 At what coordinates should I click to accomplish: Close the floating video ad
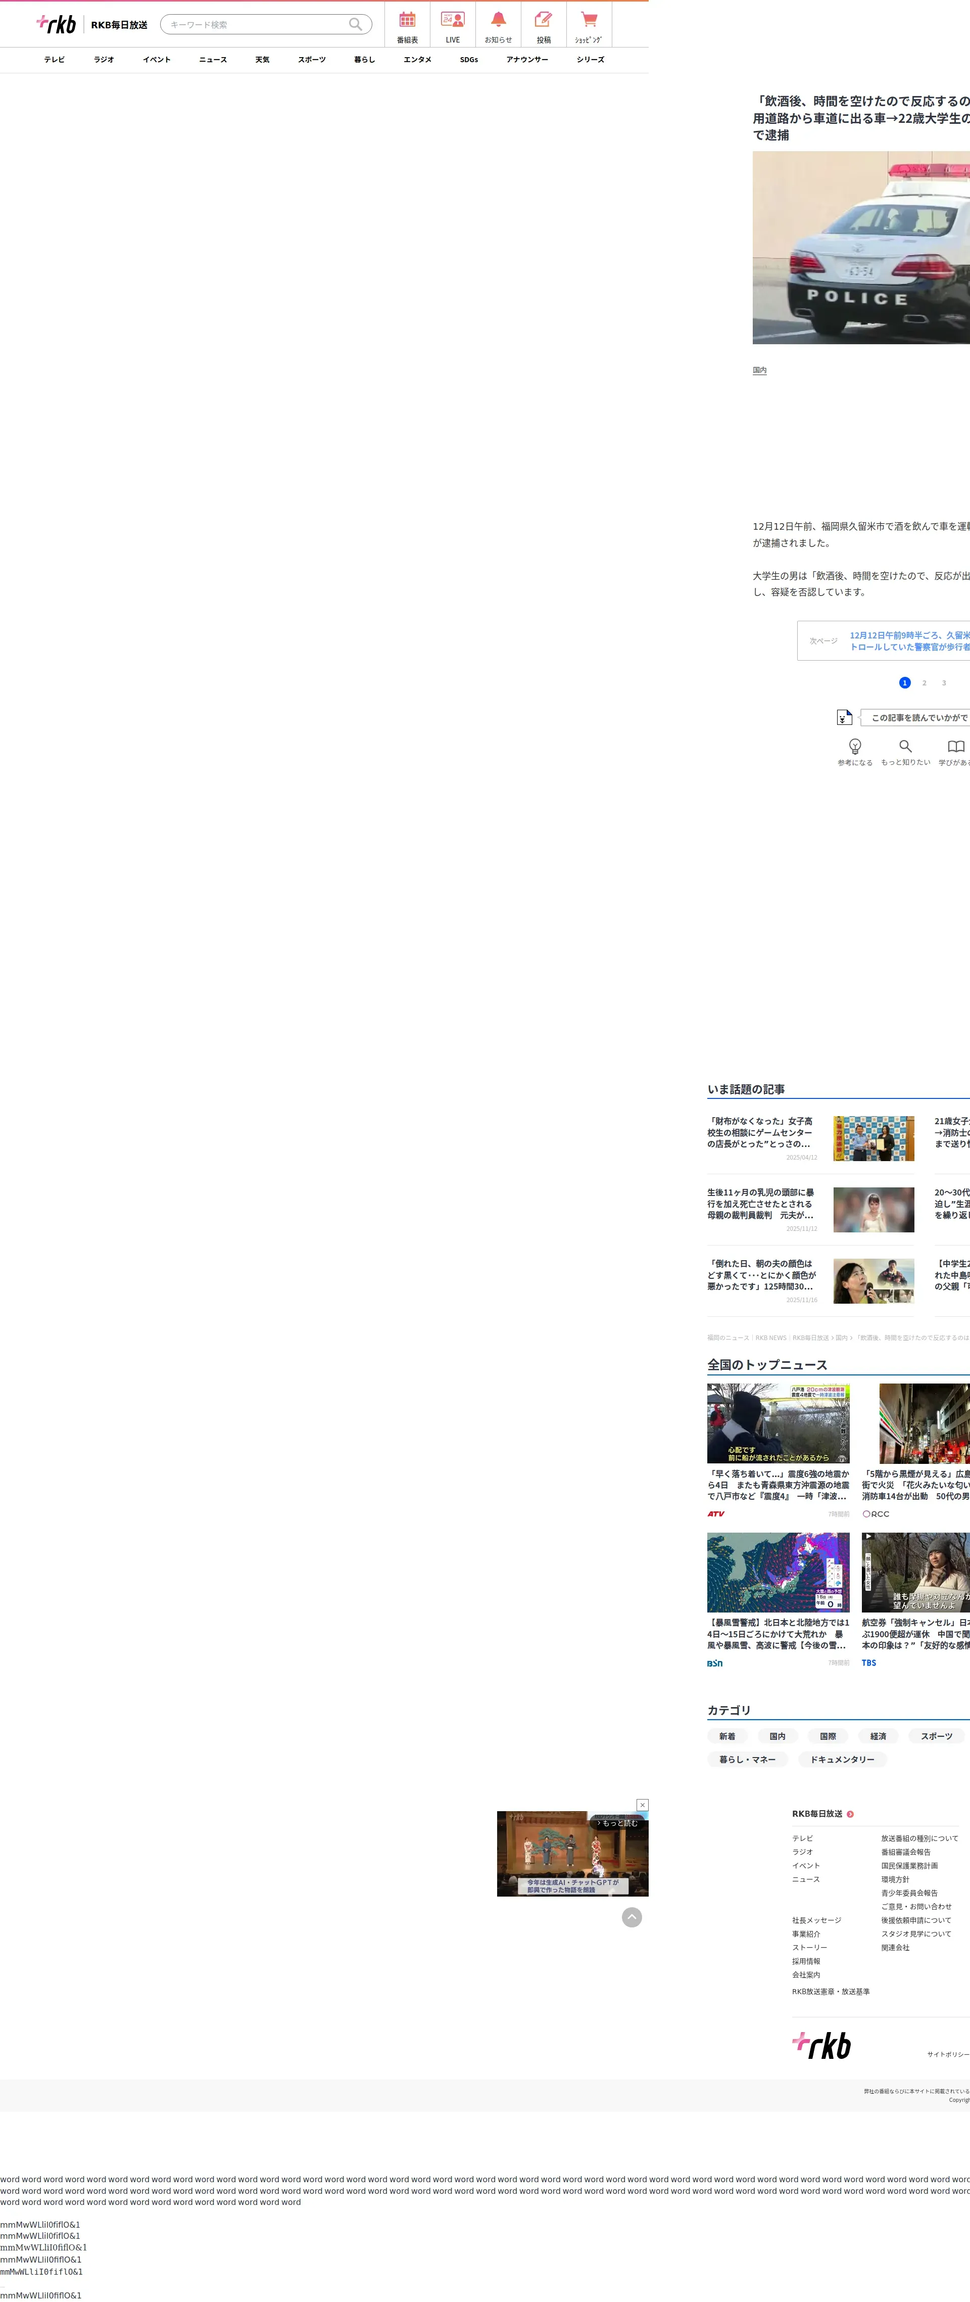pyautogui.click(x=642, y=1804)
